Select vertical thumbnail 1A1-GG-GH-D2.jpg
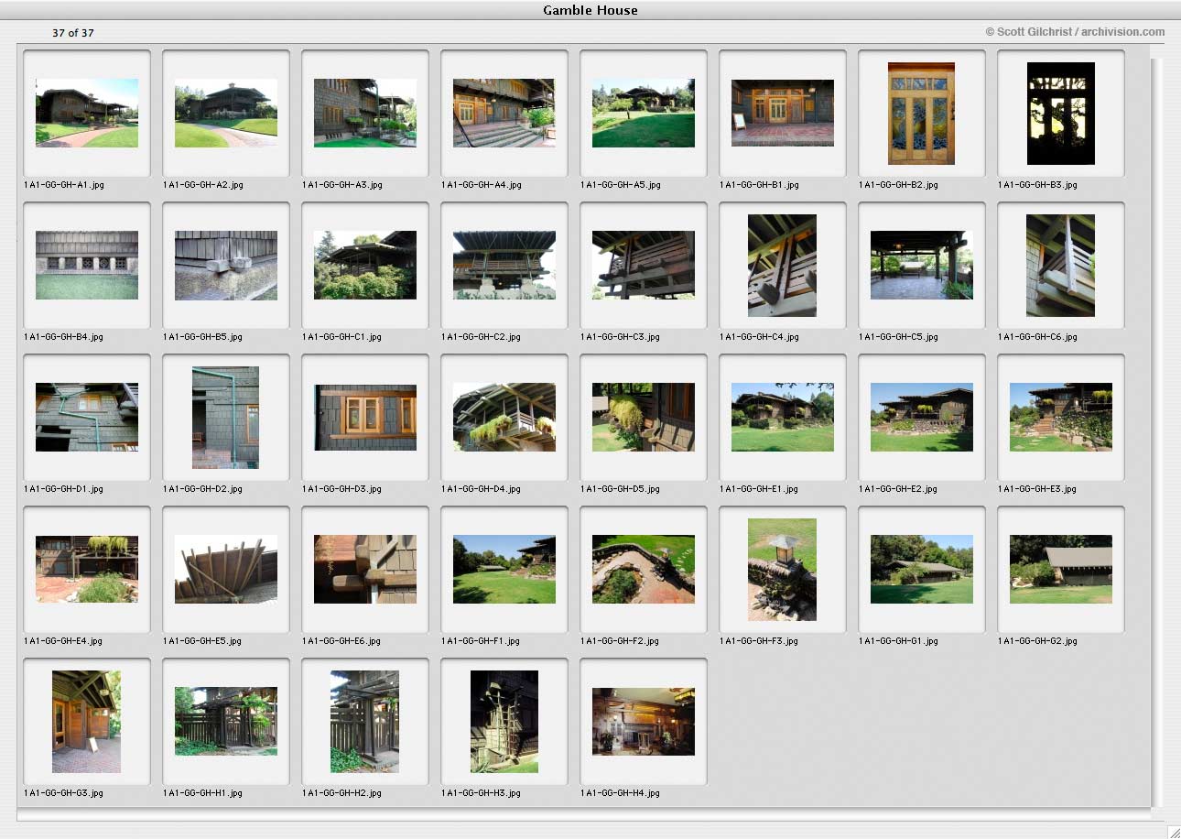This screenshot has width=1181, height=839. [226, 418]
